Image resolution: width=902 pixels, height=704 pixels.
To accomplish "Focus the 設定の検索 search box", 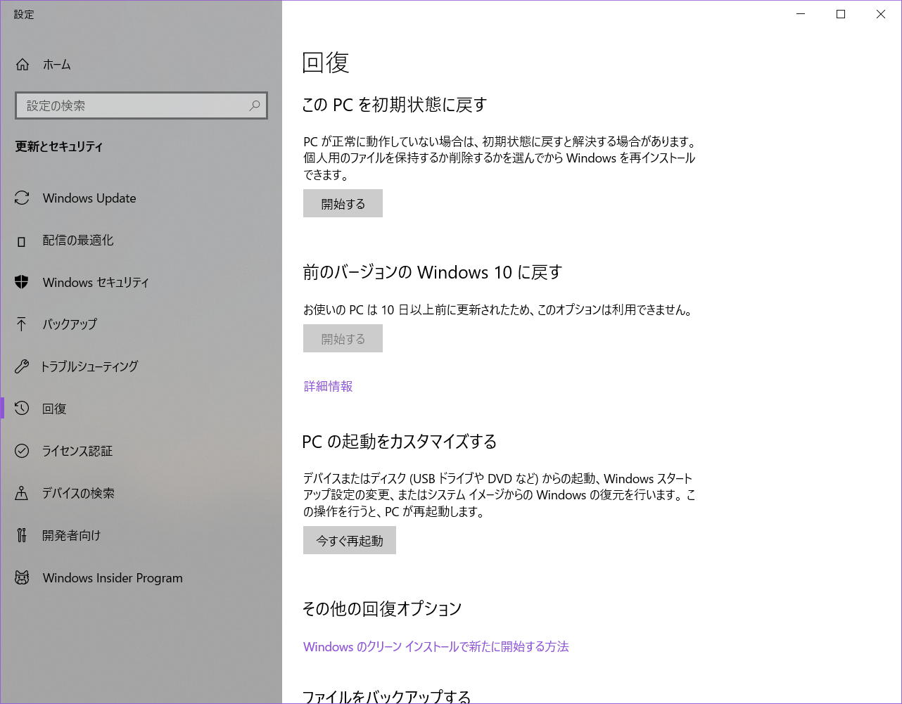I will click(x=141, y=105).
